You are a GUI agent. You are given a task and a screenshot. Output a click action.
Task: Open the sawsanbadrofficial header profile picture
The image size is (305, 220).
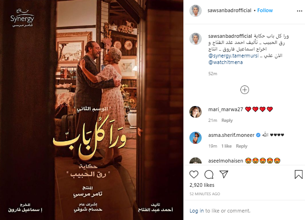(x=195, y=11)
